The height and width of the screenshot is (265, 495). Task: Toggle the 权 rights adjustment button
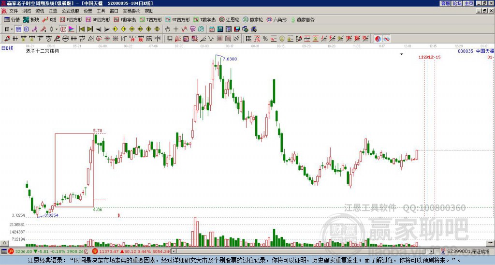(x=63, y=29)
